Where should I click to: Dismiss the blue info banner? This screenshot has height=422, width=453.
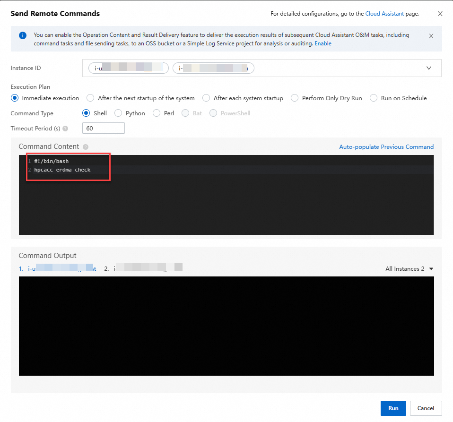click(431, 36)
